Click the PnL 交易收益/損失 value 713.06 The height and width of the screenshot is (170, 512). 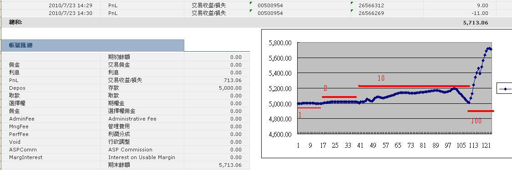(233, 80)
